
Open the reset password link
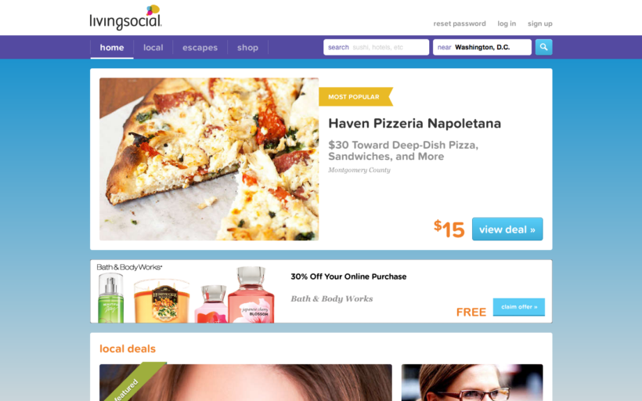[460, 23]
